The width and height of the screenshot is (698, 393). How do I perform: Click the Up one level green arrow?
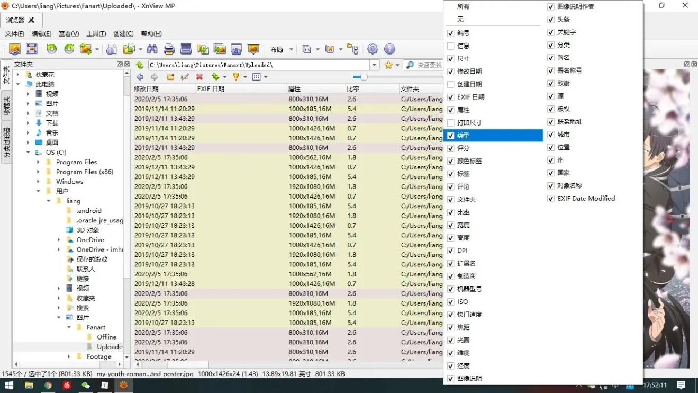139,65
